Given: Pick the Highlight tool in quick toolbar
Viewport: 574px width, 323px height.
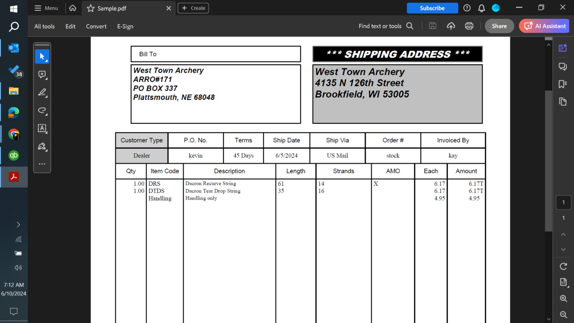Looking at the screenshot, I should click(42, 92).
